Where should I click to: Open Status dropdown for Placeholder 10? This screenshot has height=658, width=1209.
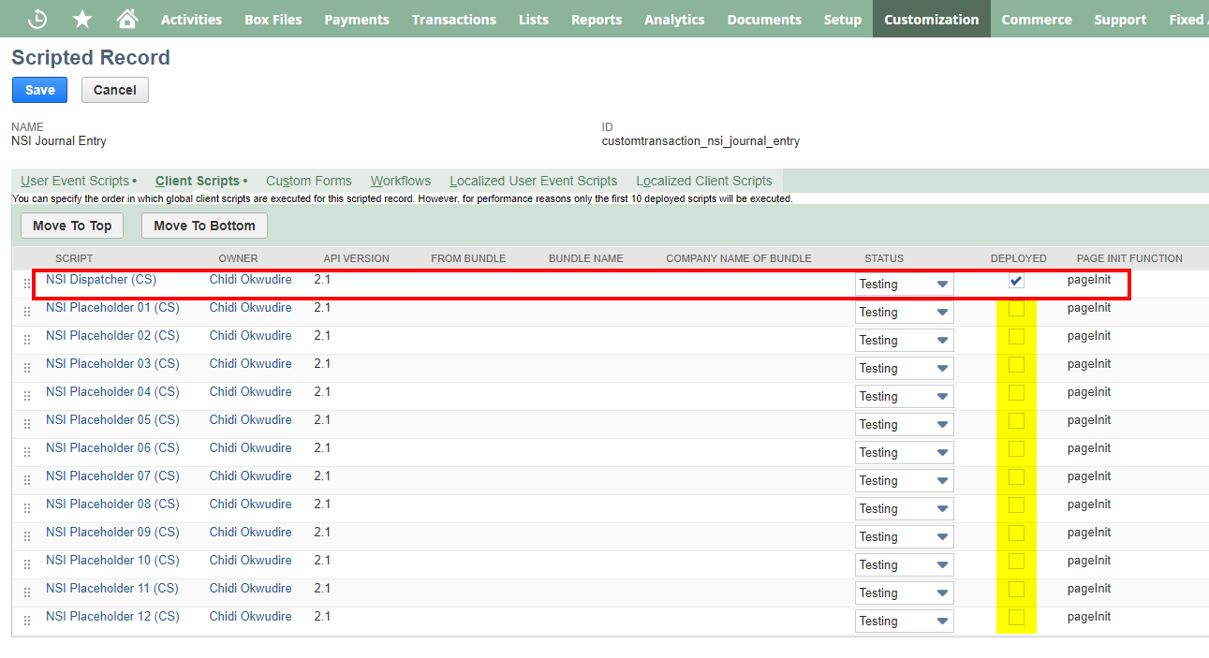click(905, 564)
